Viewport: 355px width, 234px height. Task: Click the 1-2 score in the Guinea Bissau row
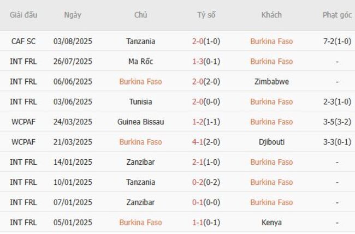[206, 122]
